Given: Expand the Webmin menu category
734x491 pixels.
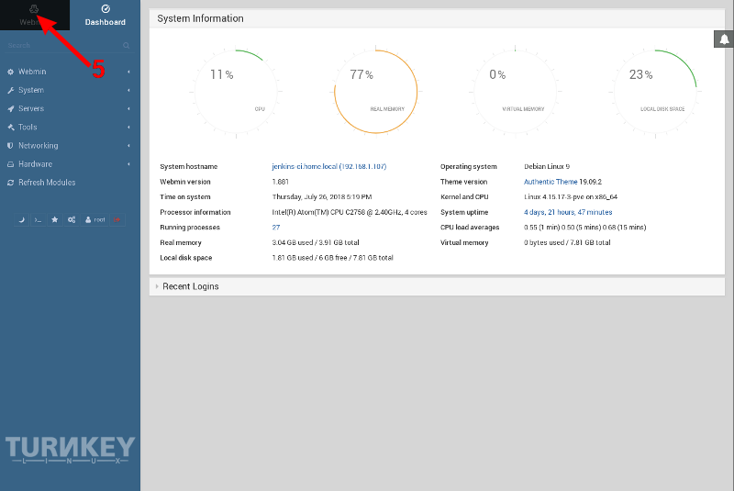Looking at the screenshot, I should (x=32, y=72).
